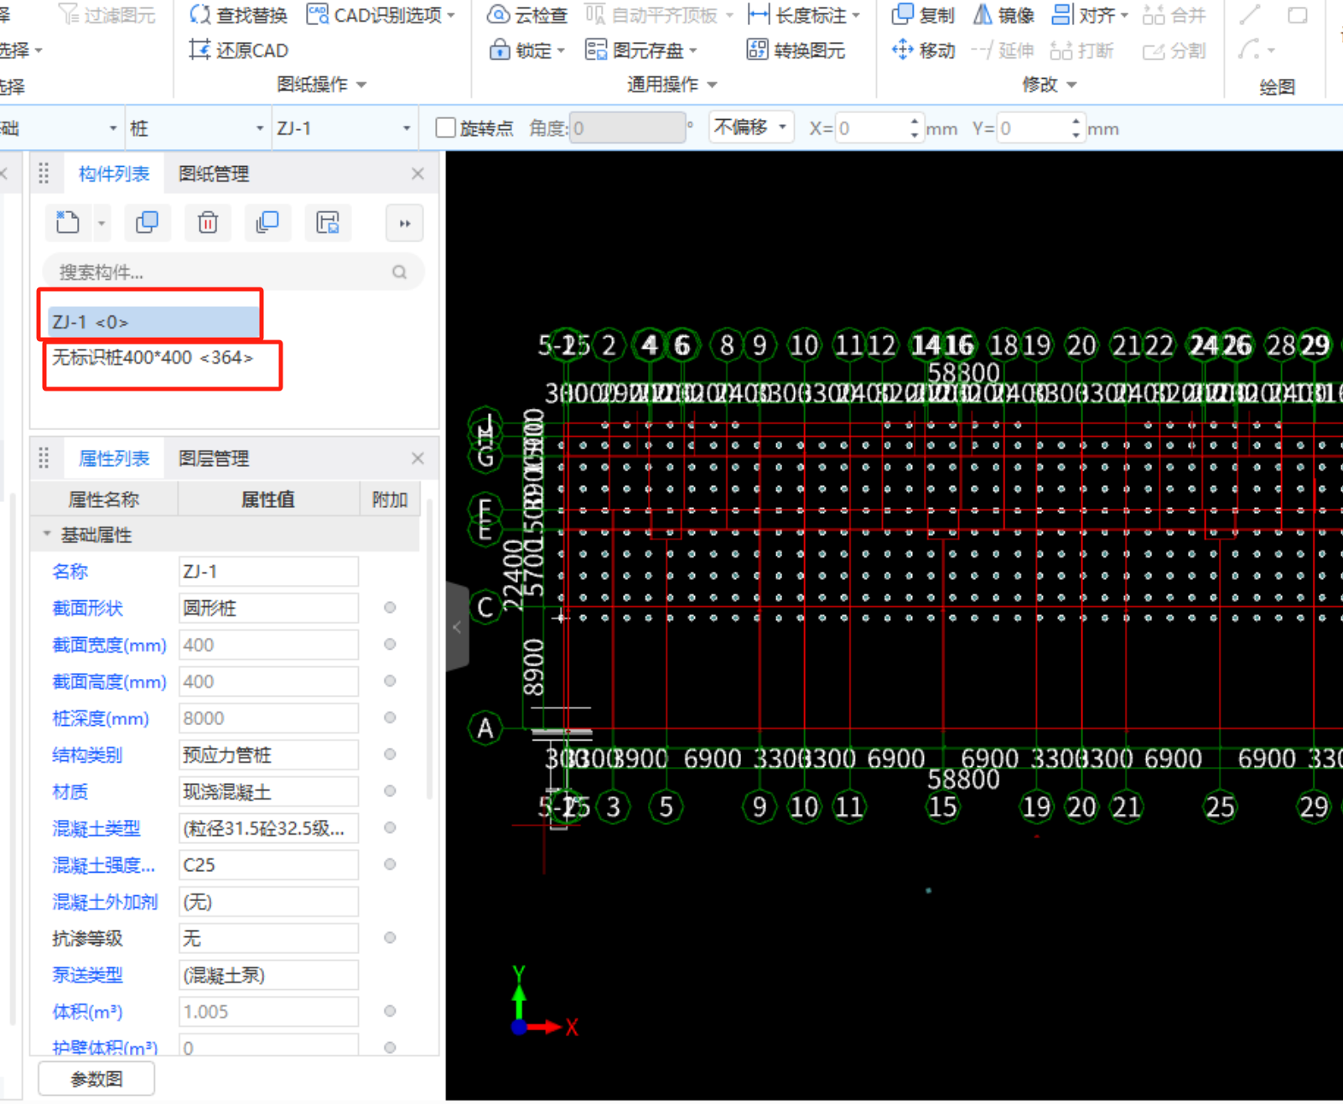Toggle the 桩深度 additional option circle

(390, 718)
